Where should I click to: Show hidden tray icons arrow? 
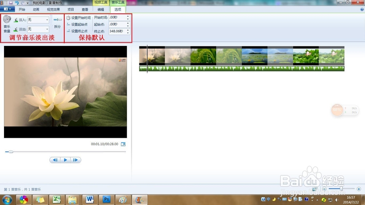(317, 200)
